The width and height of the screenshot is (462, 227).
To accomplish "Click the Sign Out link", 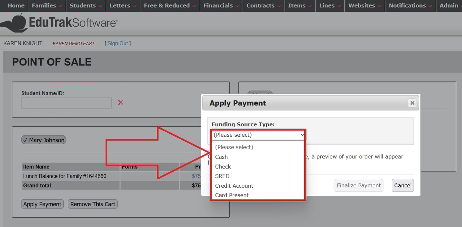I will [x=118, y=43].
